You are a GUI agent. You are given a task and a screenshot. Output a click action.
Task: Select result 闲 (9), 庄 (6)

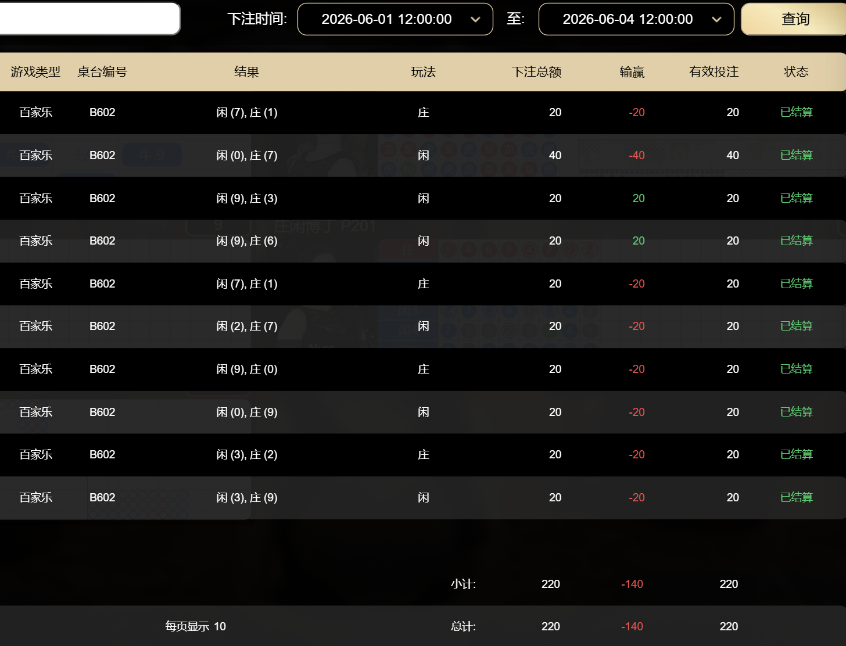(247, 241)
